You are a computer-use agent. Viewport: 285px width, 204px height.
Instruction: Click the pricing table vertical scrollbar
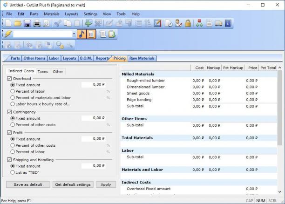[280, 107]
